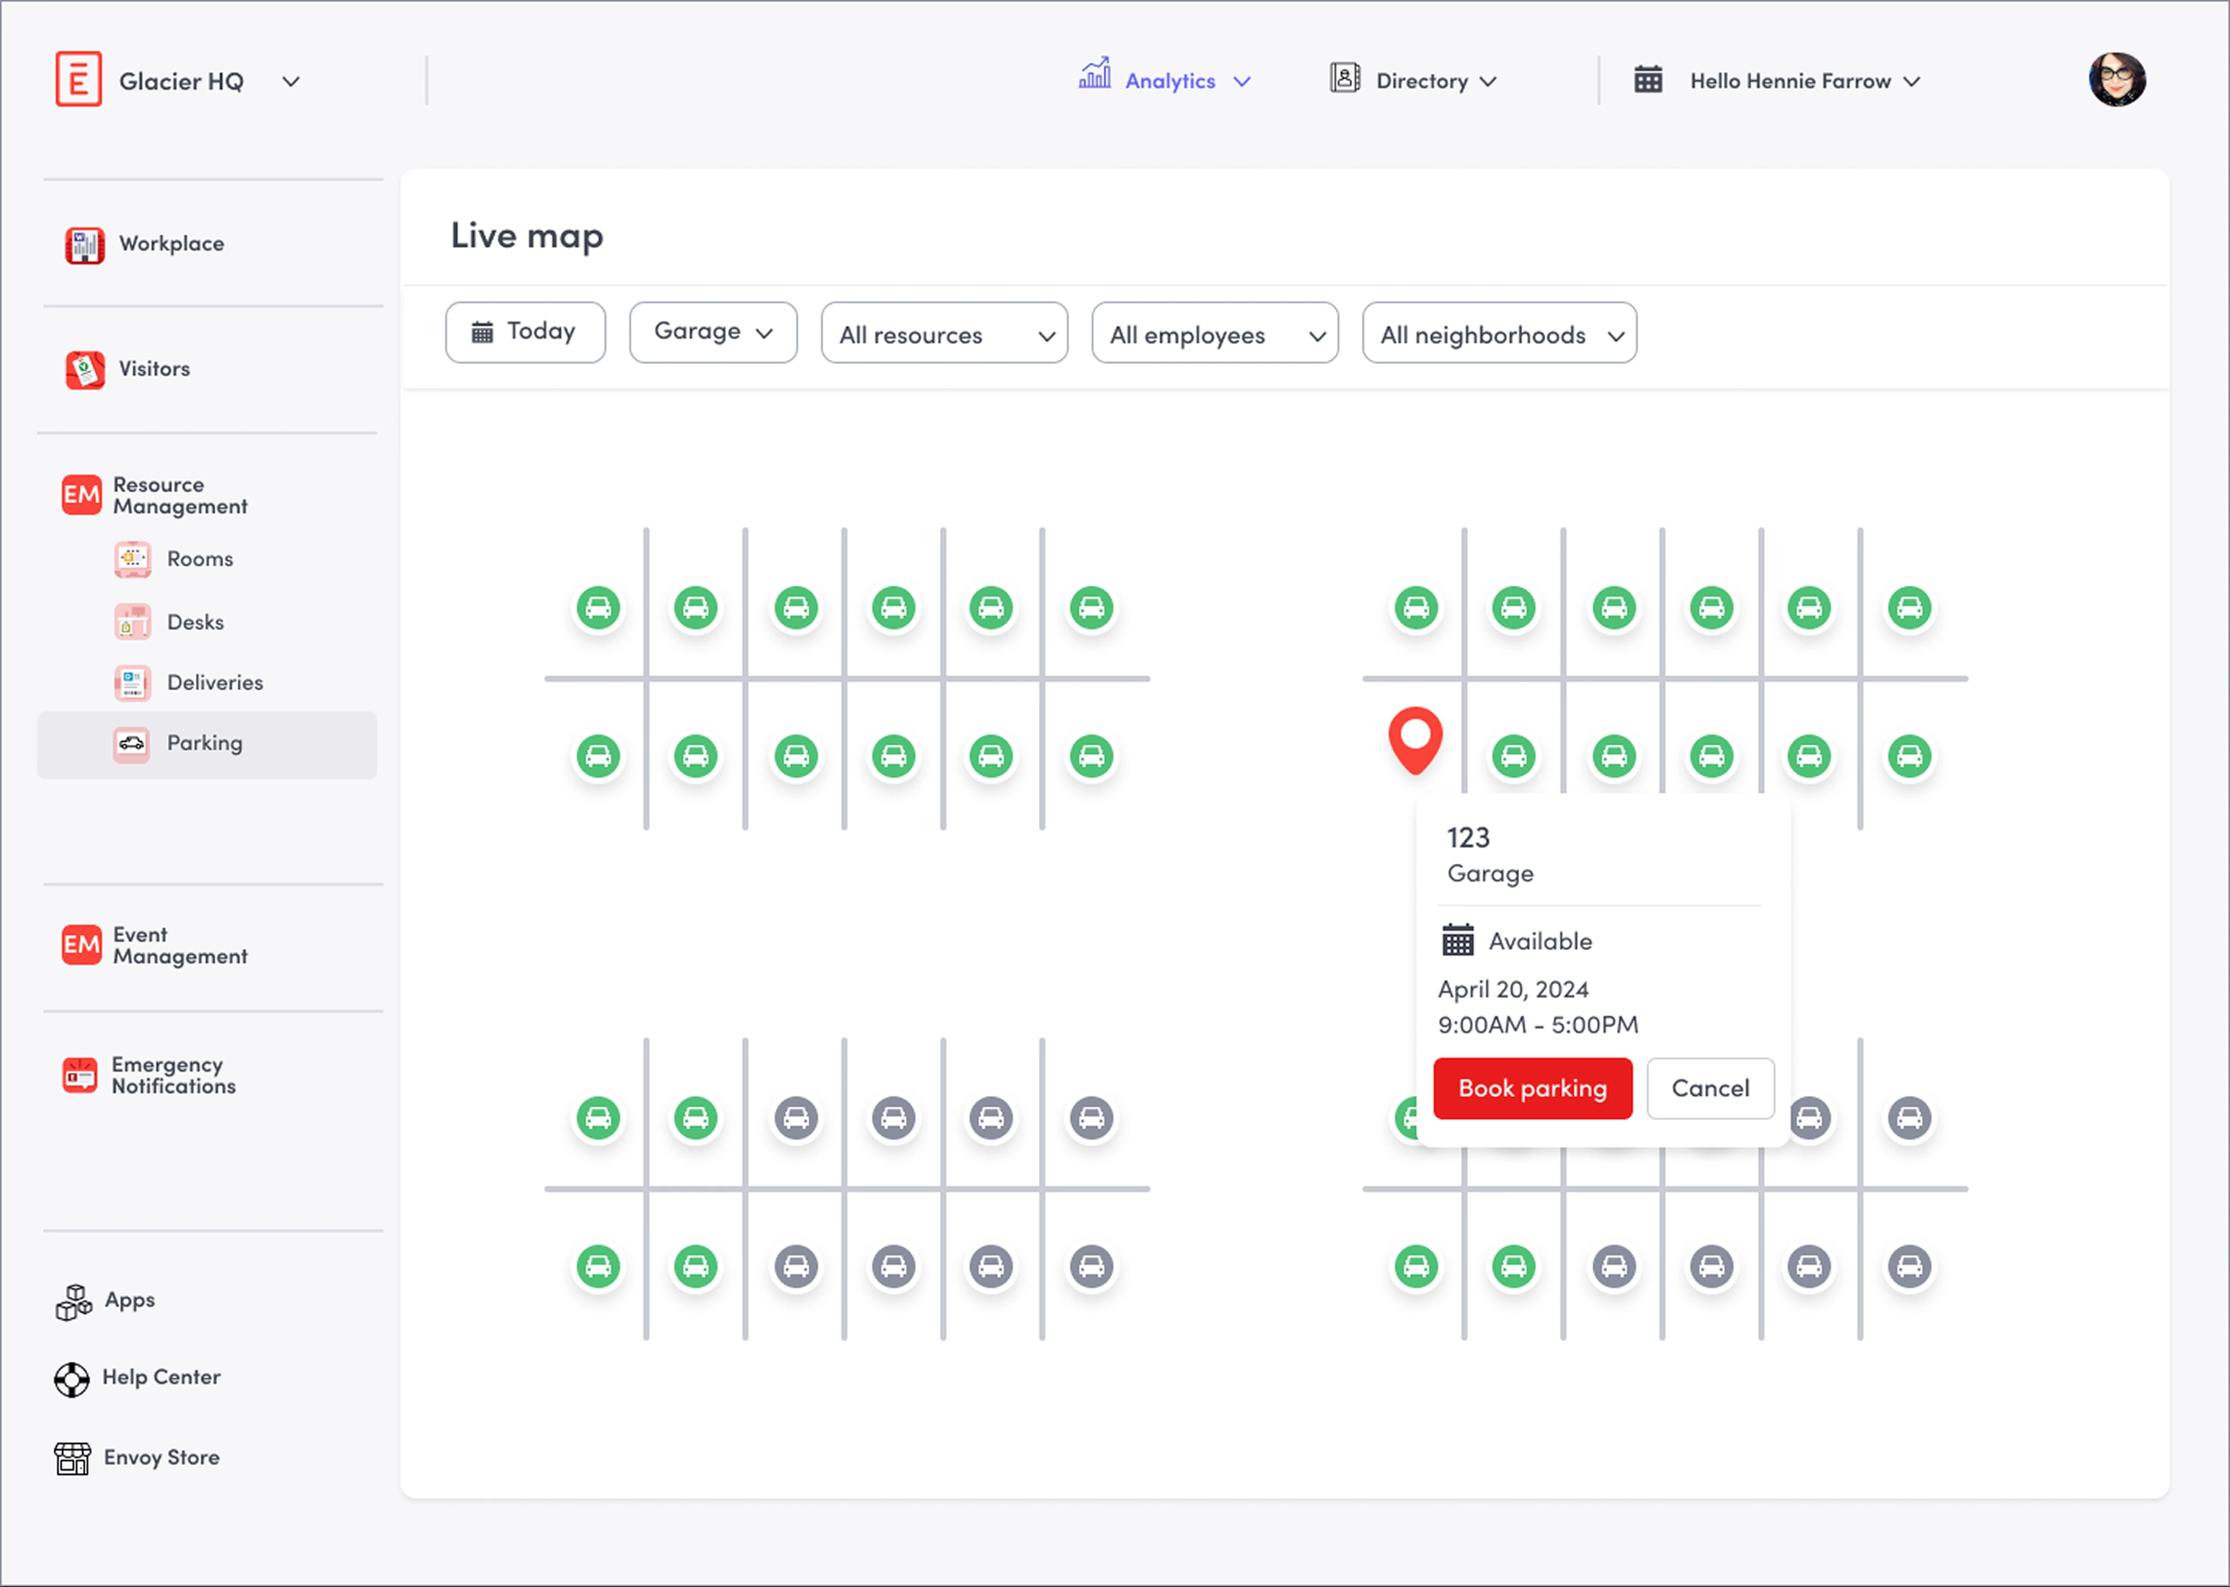Select the Parking sidebar item
This screenshot has height=1587, width=2230.
tap(207, 744)
